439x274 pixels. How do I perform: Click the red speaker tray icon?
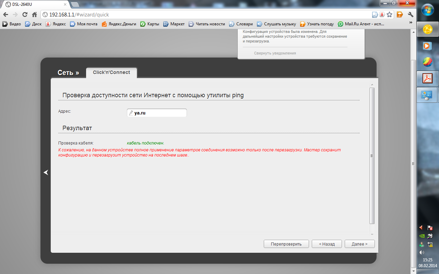pyautogui.click(x=422, y=227)
